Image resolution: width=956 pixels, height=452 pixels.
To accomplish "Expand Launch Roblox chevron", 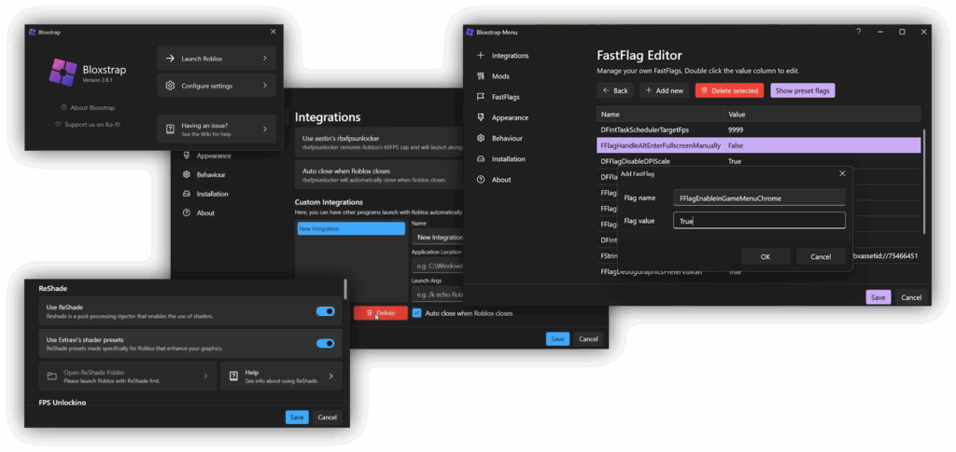I will point(264,59).
